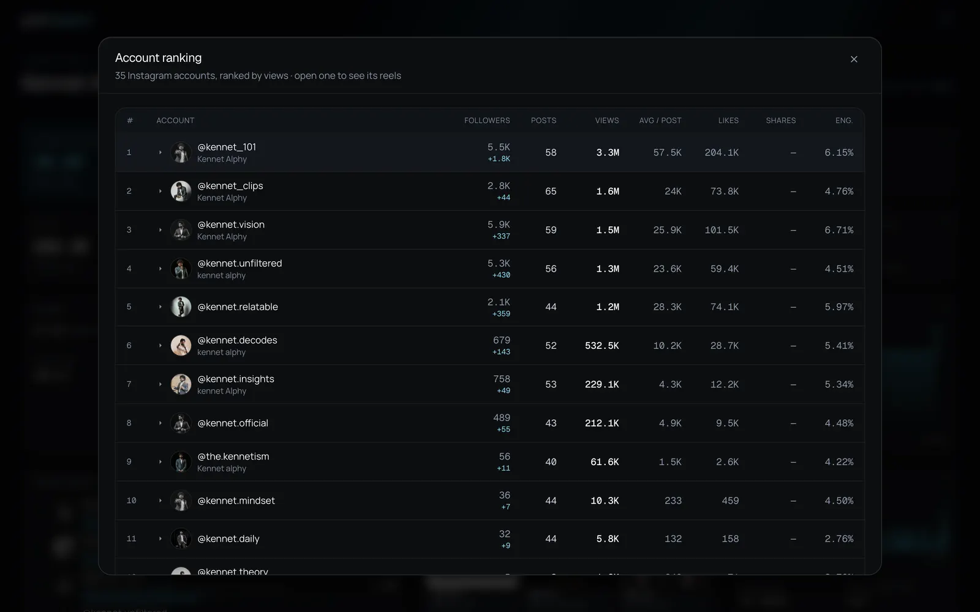This screenshot has width=980, height=612.
Task: Click the 204.1K likes value
Action: point(722,152)
